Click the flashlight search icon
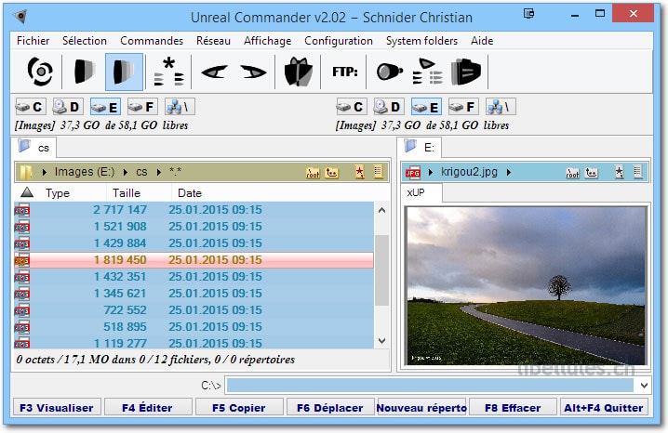Screen dimensions: 668x433 point(390,72)
